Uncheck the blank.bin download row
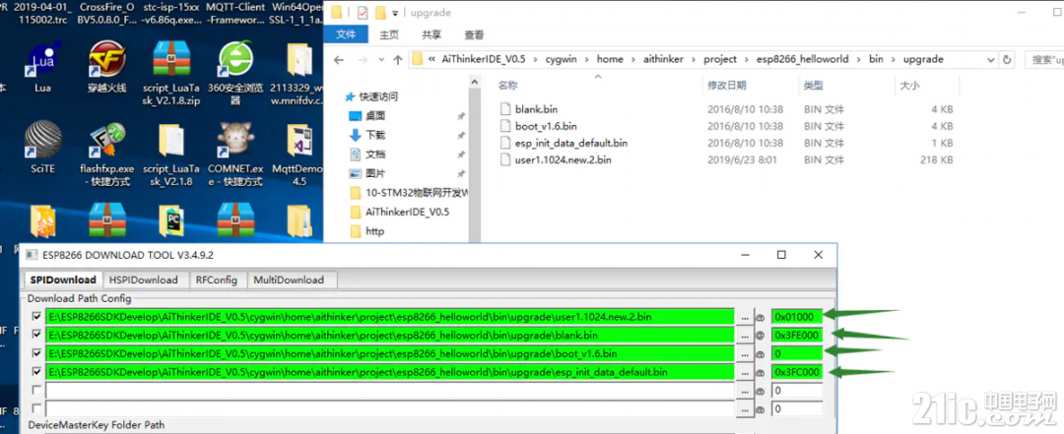 coord(36,335)
